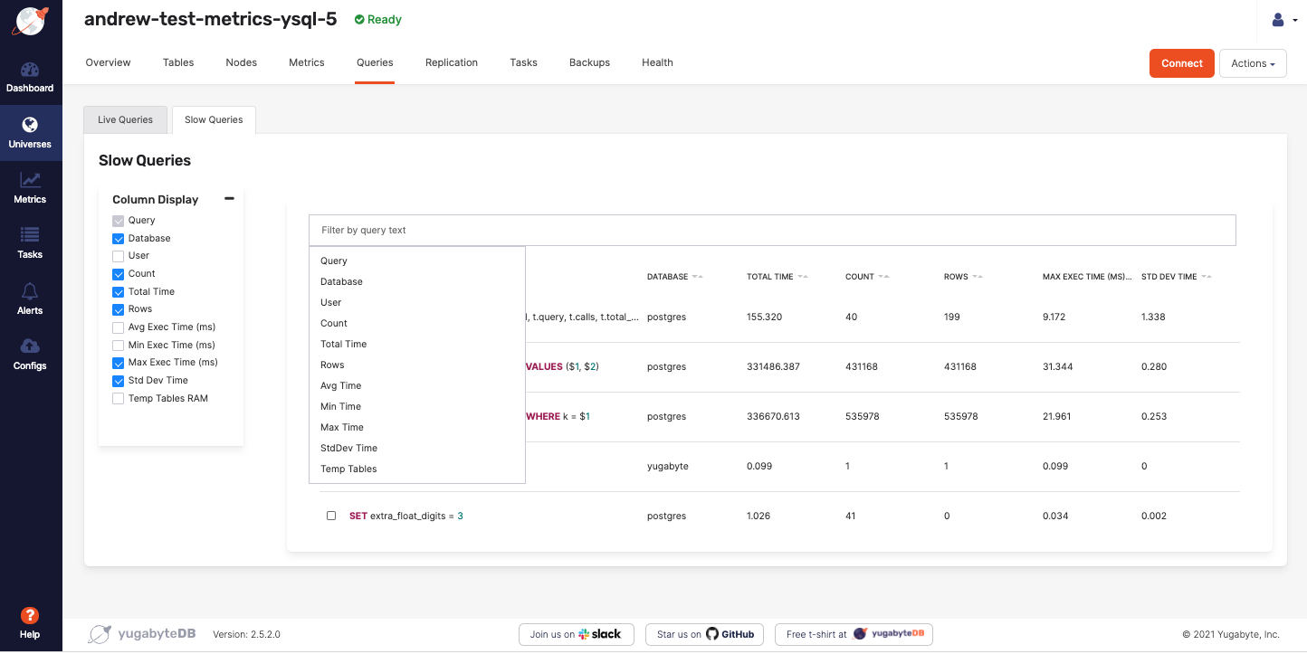Screen dimensions: 1307x654
Task: Click the SET extra_float_digits = 3 query
Action: [406, 516]
